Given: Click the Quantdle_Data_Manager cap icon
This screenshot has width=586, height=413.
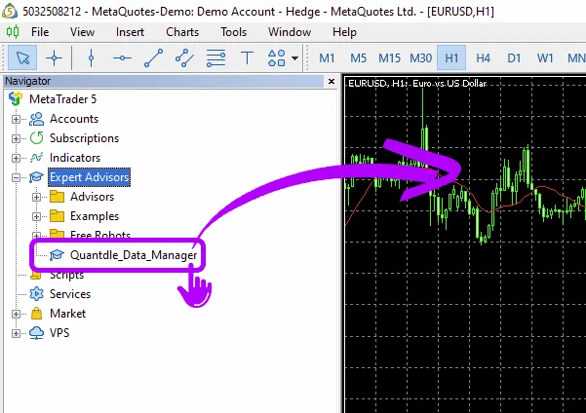Looking at the screenshot, I should [x=57, y=254].
